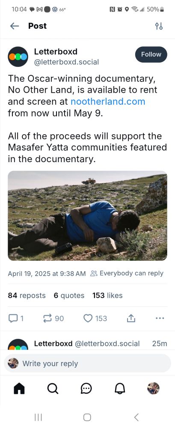Open the Search tab

[53, 388]
